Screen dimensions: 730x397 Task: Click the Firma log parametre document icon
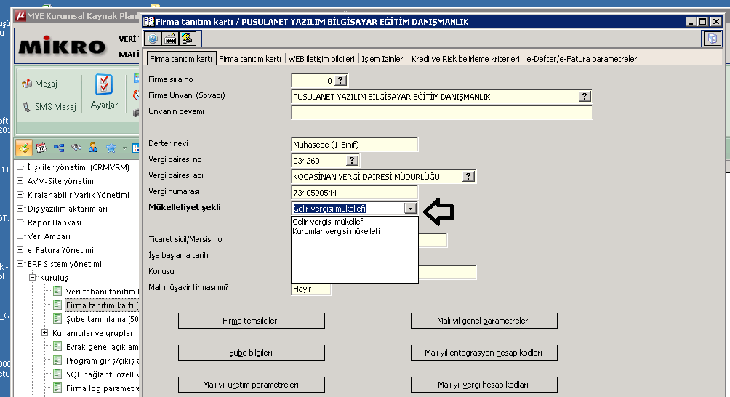57,388
